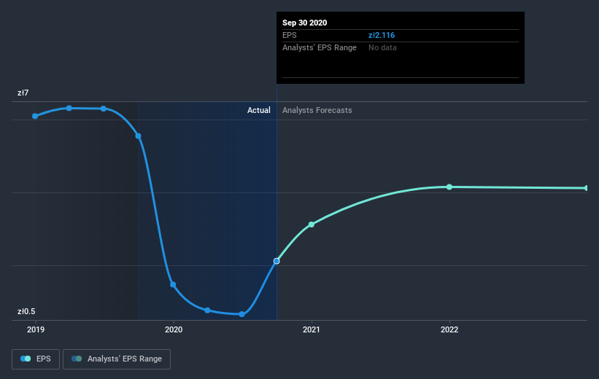Click the zł7 y-axis label

pyautogui.click(x=23, y=93)
